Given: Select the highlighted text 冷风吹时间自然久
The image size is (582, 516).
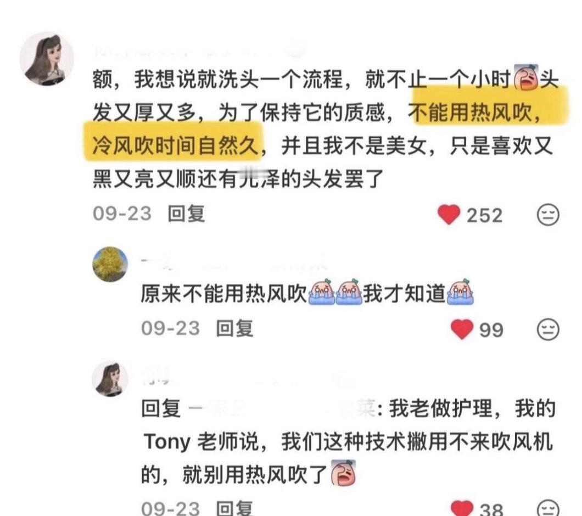Looking at the screenshot, I should coord(175,145).
